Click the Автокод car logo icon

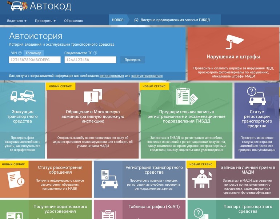[17, 6]
